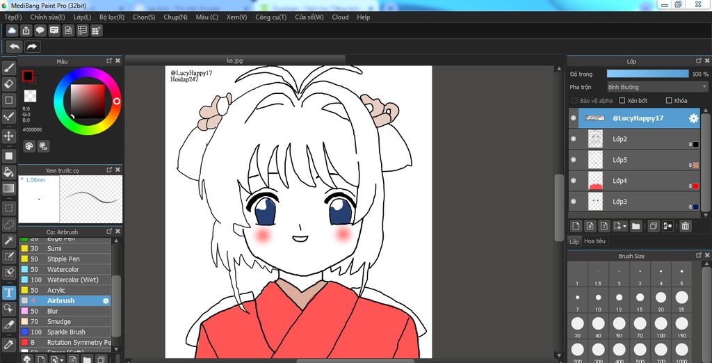Toggle visibility of Lớp3 layer

[573, 201]
